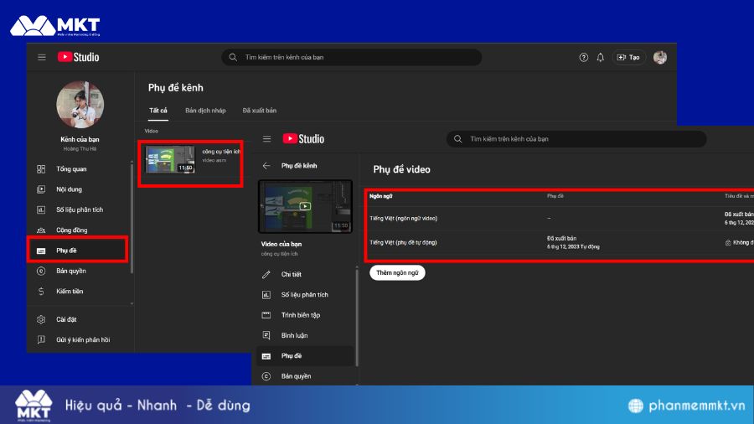Open Bình luận comments icon
754x424 pixels.
pyautogui.click(x=266, y=335)
